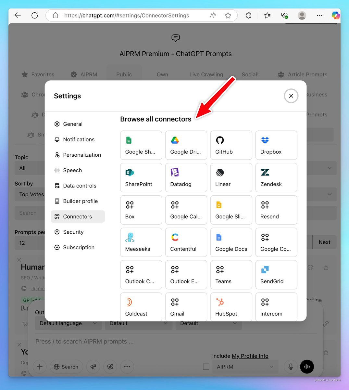Toggle Read aloud in address bar
The image size is (349, 390).
coord(213,15)
